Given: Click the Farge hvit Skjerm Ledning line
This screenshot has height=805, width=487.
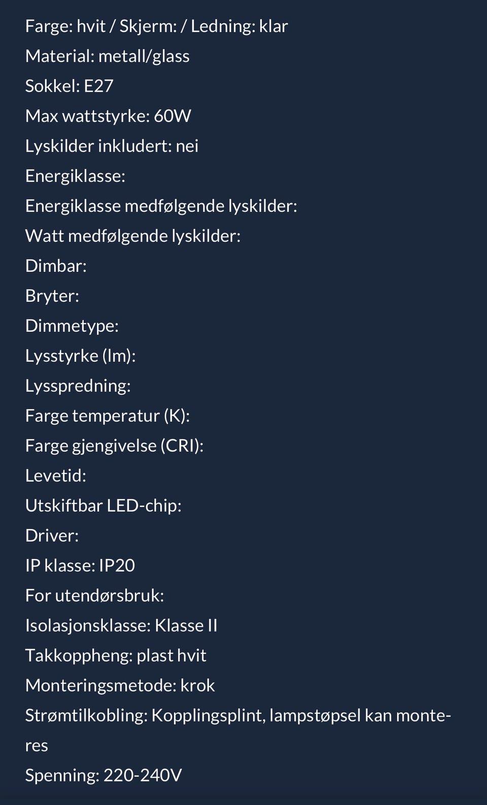Looking at the screenshot, I should tap(156, 26).
